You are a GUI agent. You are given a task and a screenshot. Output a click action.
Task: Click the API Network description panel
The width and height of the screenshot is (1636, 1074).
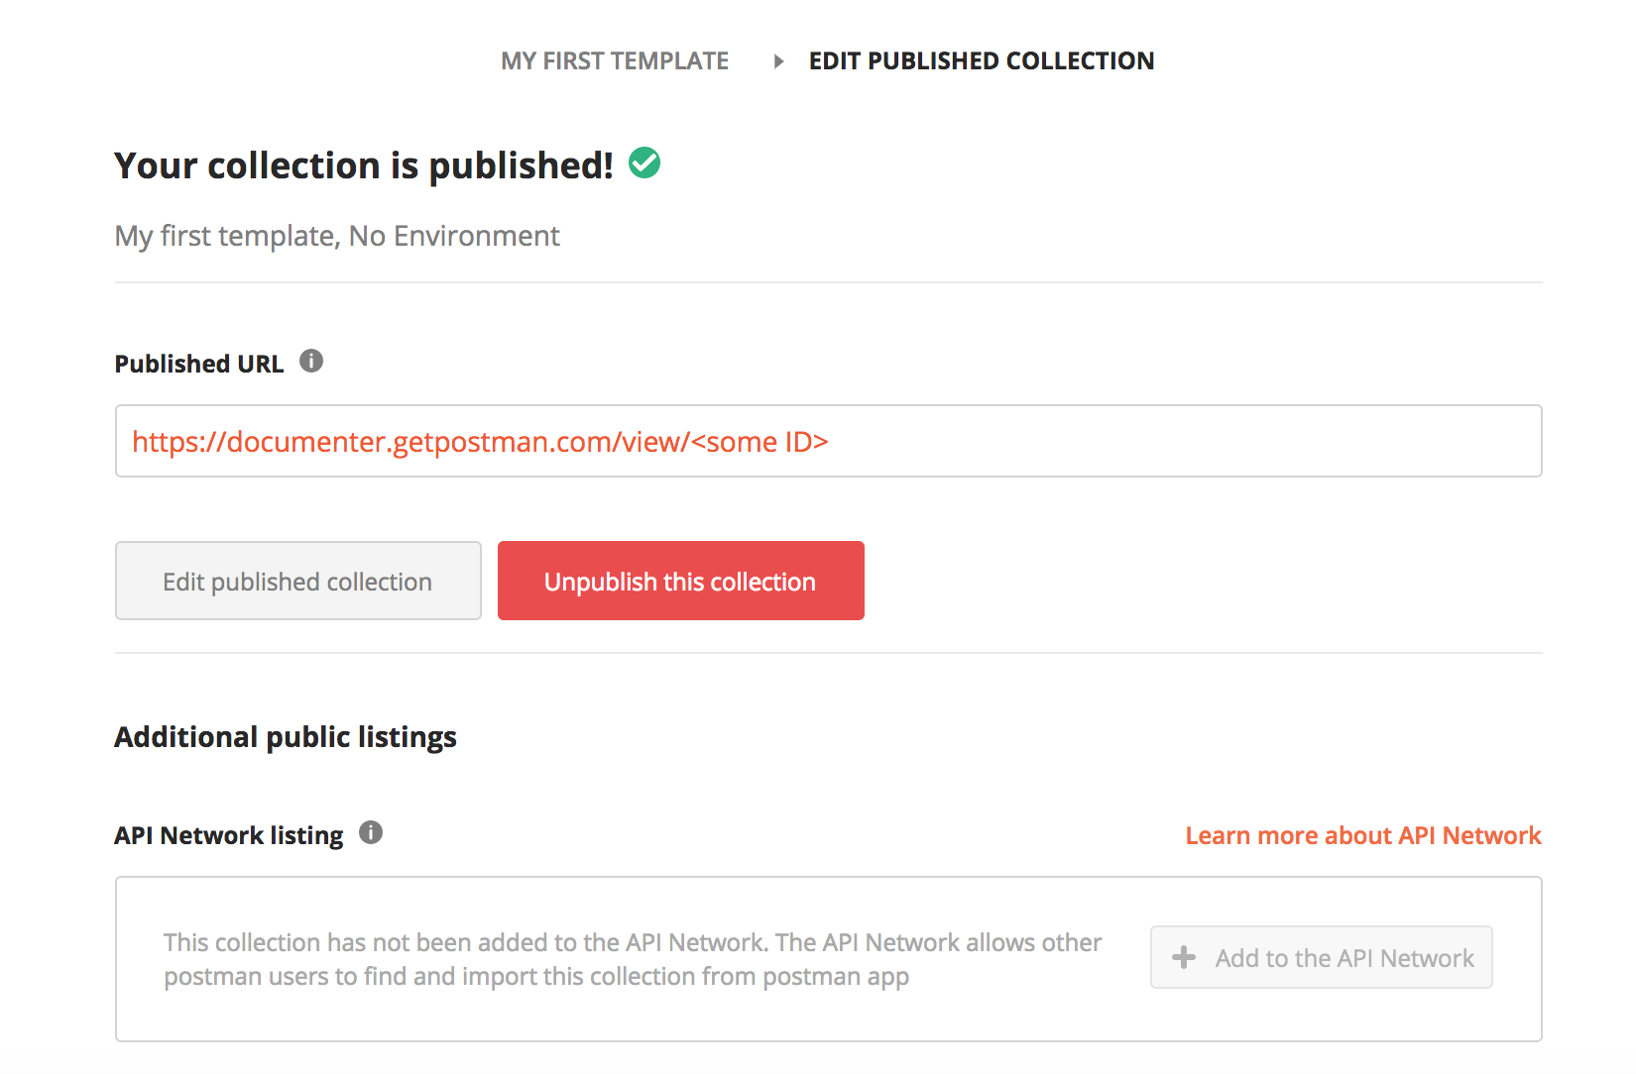coord(632,958)
